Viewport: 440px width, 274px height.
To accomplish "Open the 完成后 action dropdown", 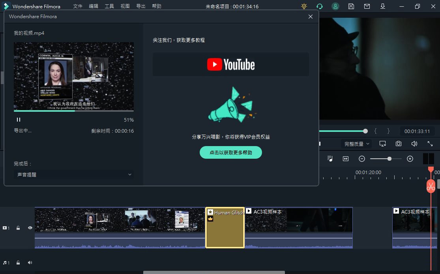I will coord(73,174).
